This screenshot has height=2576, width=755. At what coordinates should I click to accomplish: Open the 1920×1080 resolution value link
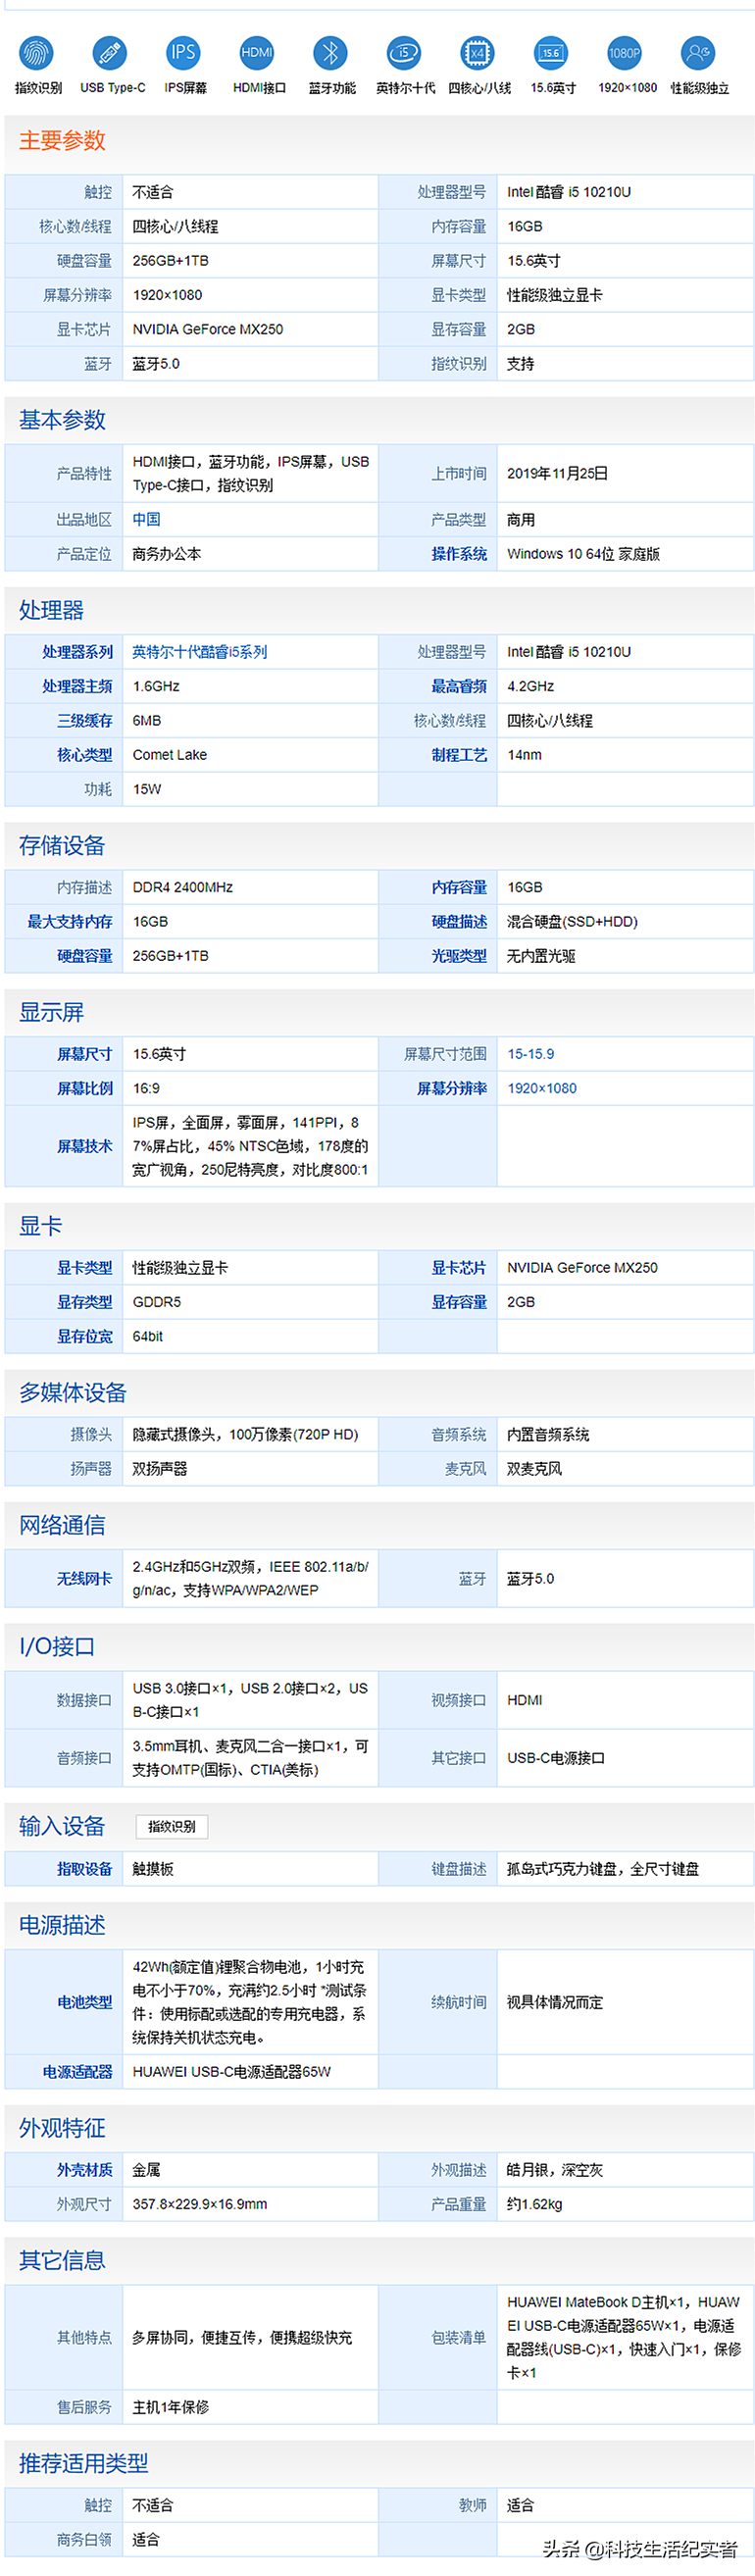tap(541, 1088)
